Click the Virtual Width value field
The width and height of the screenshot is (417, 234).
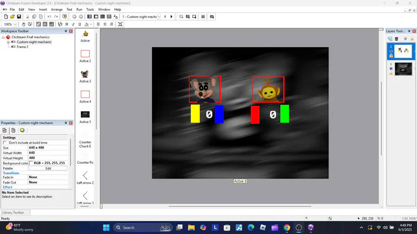[x=48, y=153]
